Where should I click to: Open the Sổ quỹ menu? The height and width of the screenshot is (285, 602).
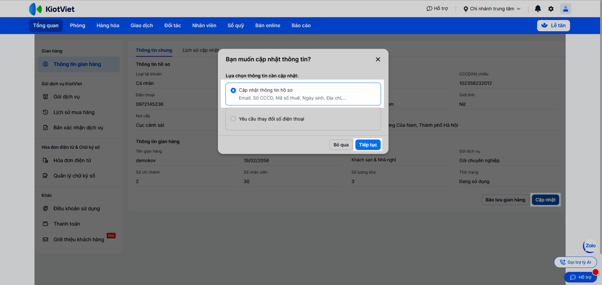coord(236,25)
